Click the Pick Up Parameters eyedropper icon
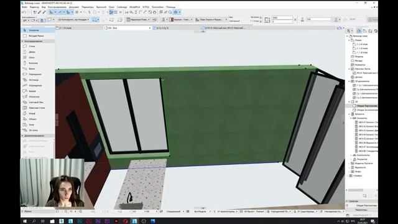This screenshot has height=224, width=398. (x=40, y=12)
